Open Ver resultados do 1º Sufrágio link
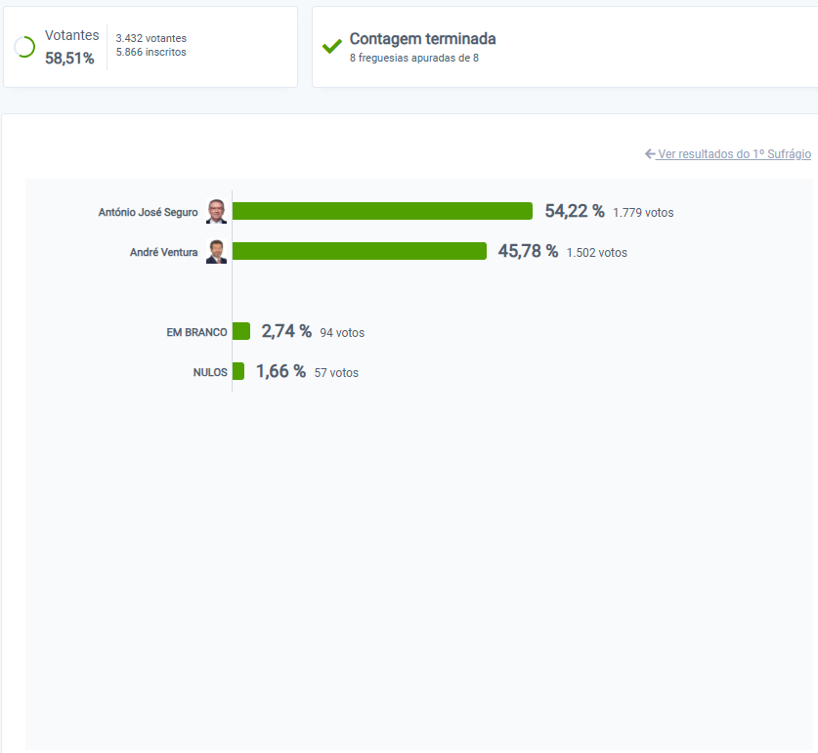 pyautogui.click(x=735, y=154)
